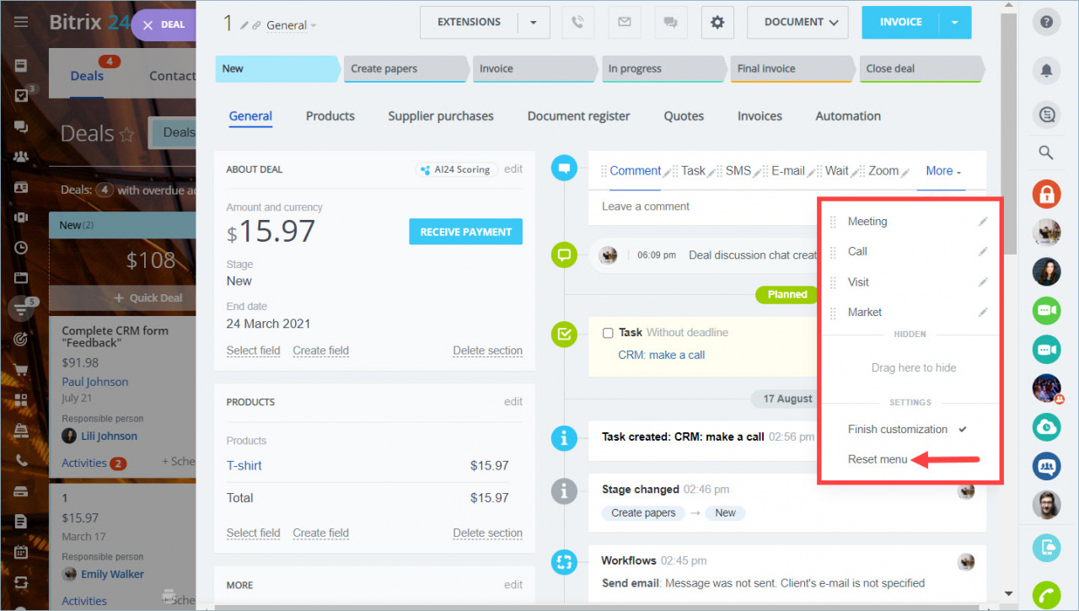The image size is (1079, 611).
Task: Click the EXTENSIONS button
Action: click(469, 23)
